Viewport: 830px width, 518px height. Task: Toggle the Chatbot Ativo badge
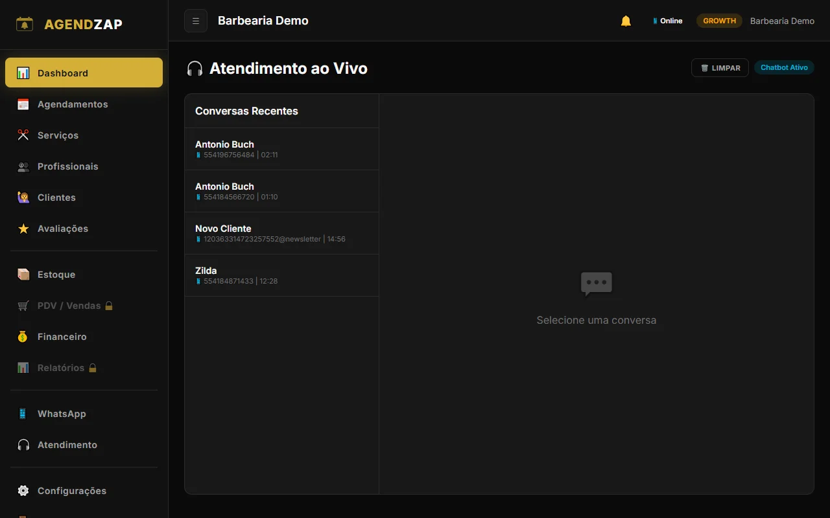(x=784, y=68)
